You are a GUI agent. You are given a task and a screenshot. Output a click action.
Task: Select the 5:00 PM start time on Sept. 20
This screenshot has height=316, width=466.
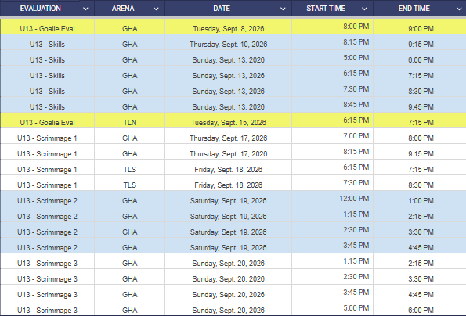point(333,308)
